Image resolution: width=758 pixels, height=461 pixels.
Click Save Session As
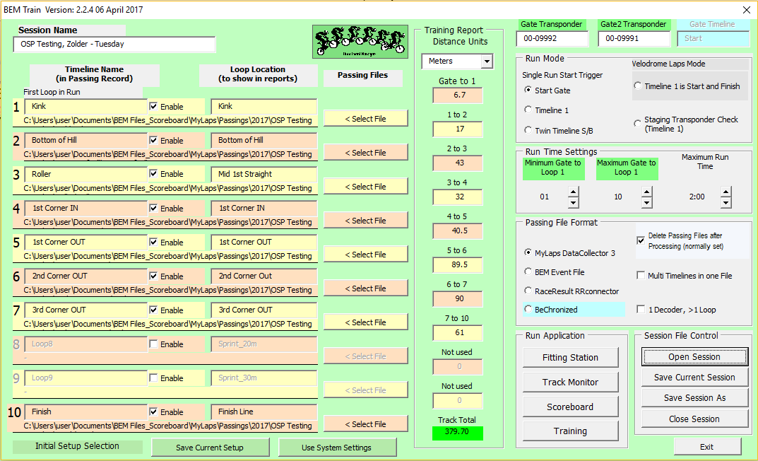tap(694, 397)
